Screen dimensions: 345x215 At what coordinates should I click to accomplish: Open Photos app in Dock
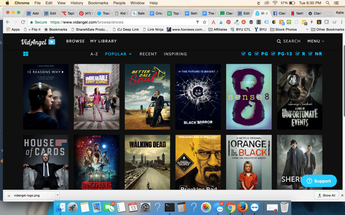coord(206,207)
